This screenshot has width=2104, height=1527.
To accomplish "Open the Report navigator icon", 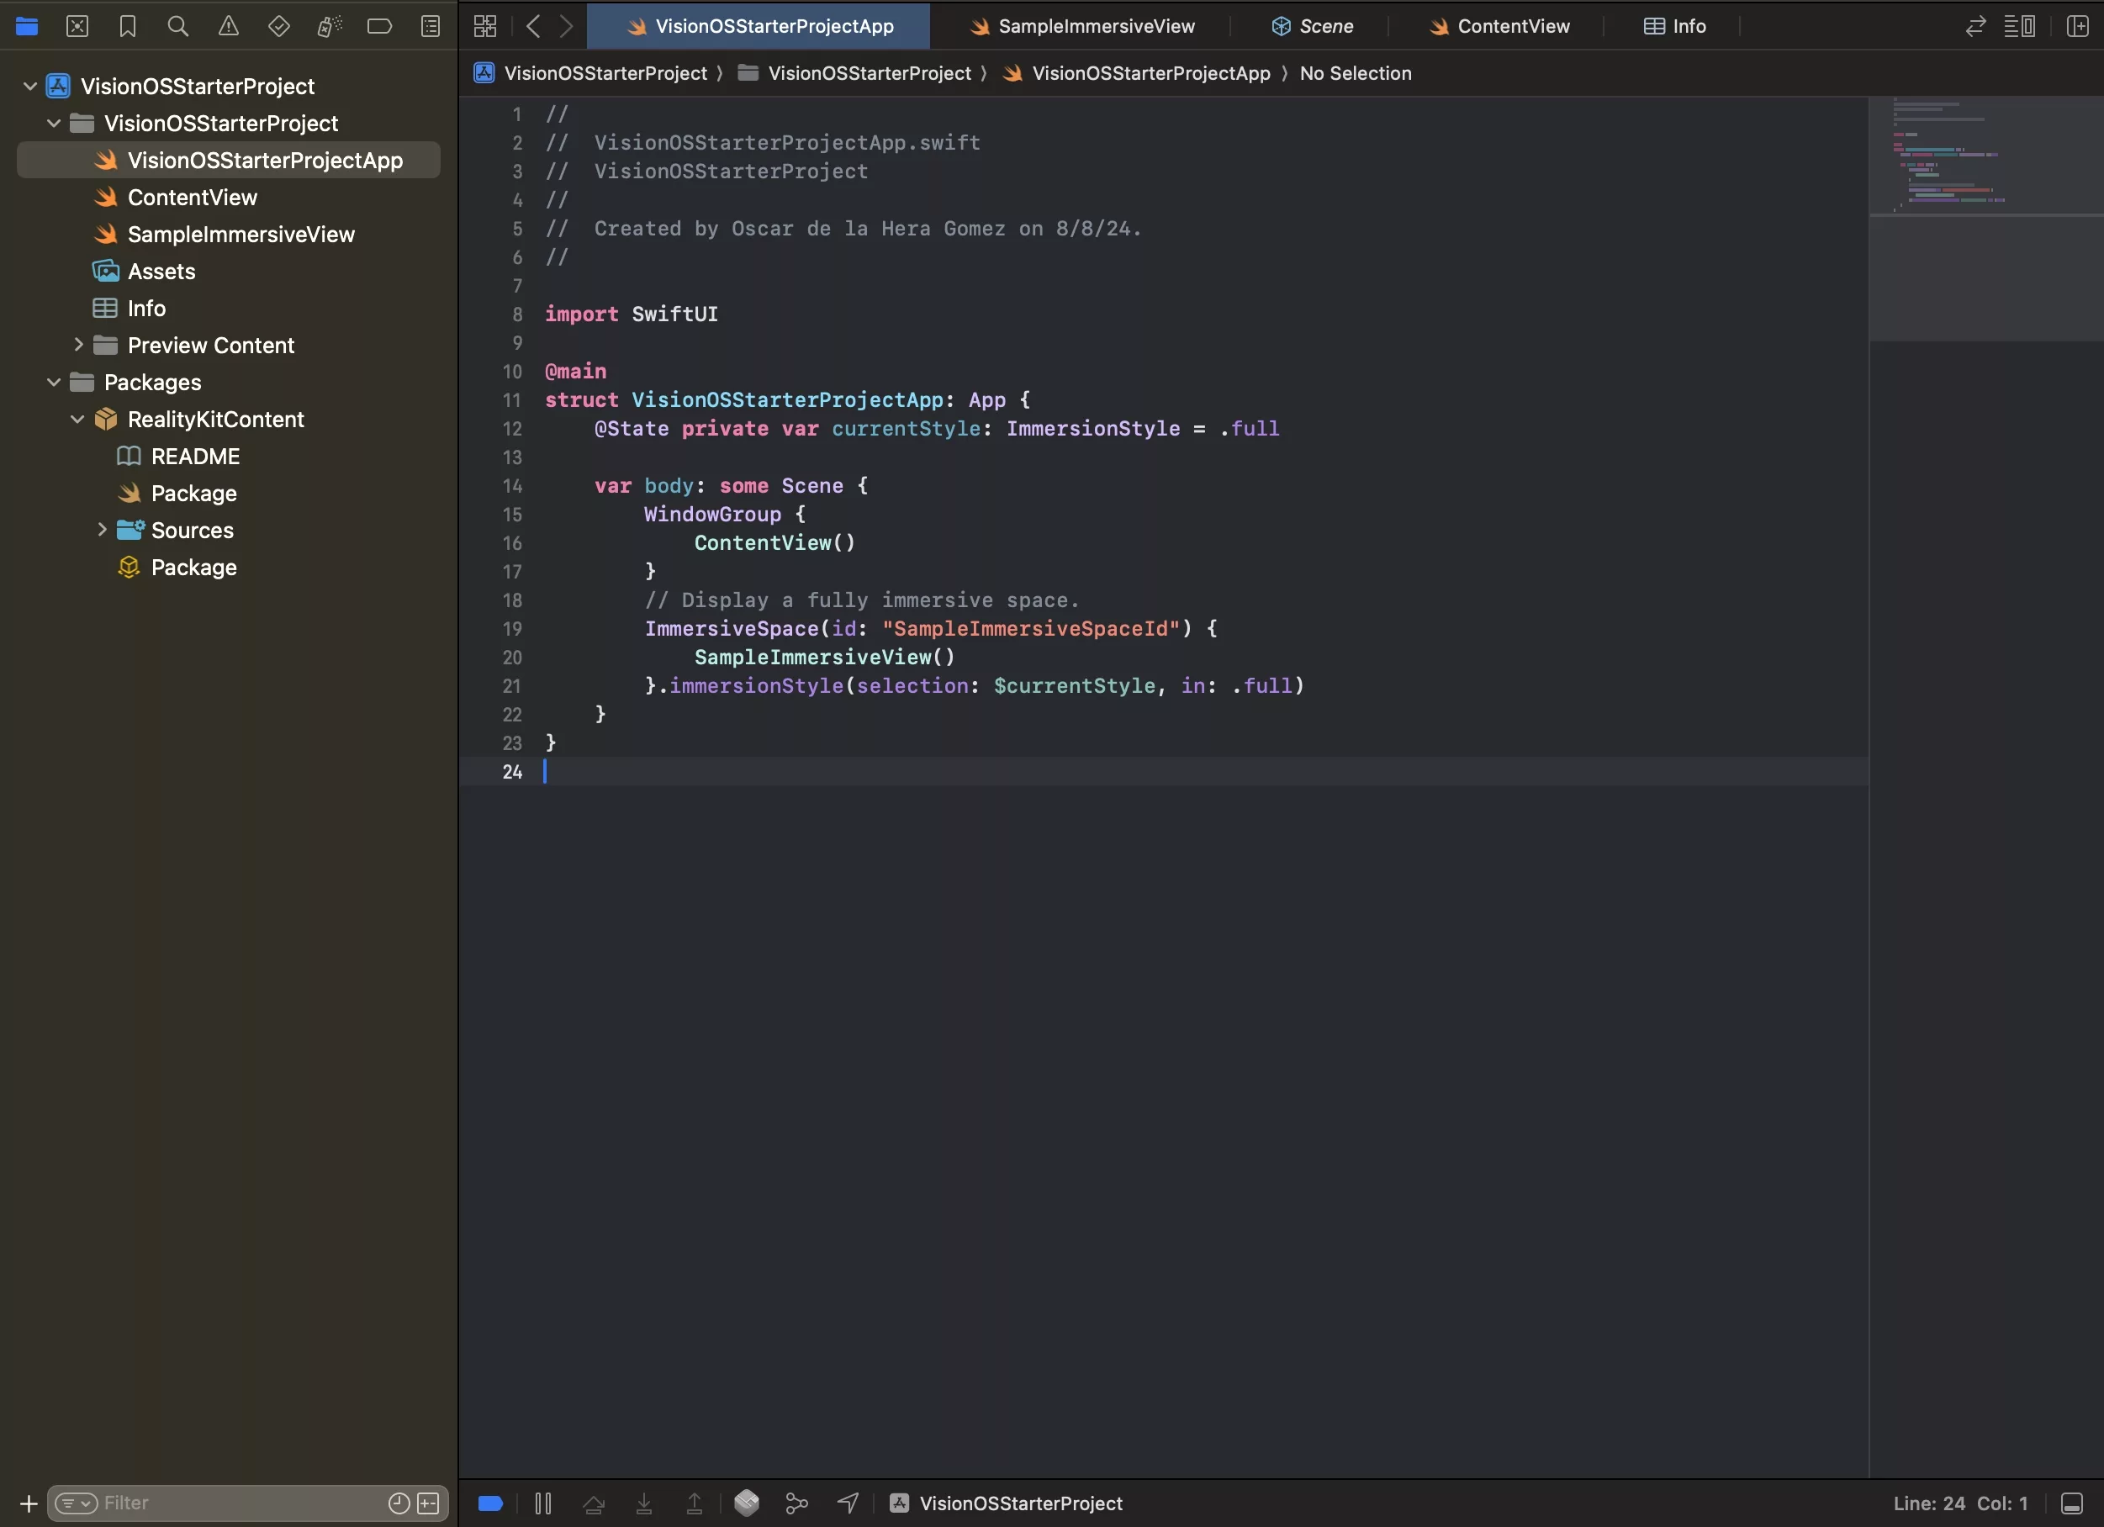I will (431, 26).
